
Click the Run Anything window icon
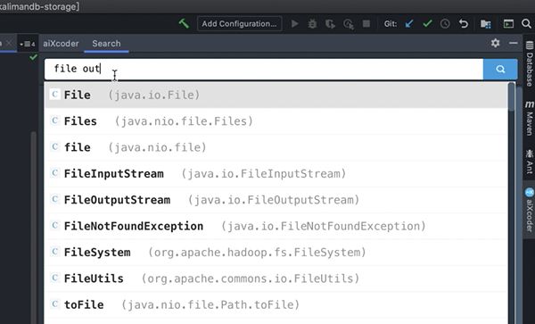pyautogui.click(x=508, y=23)
